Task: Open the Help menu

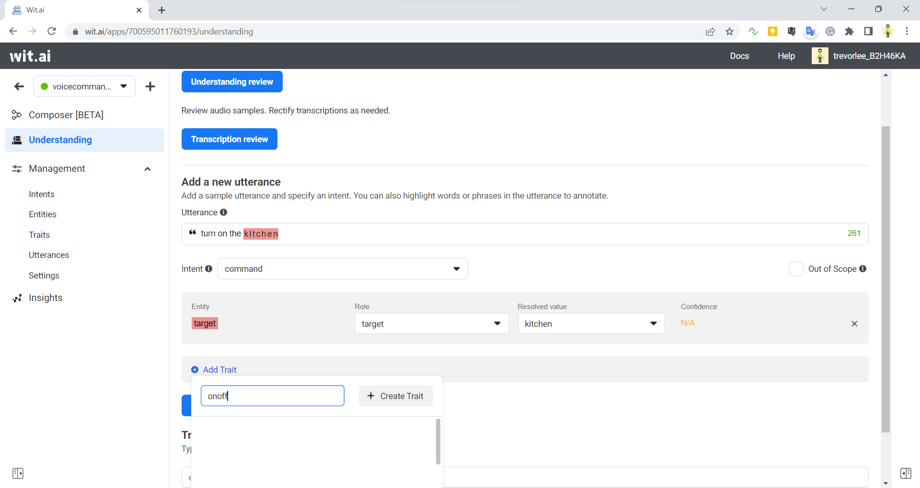Action: [786, 55]
